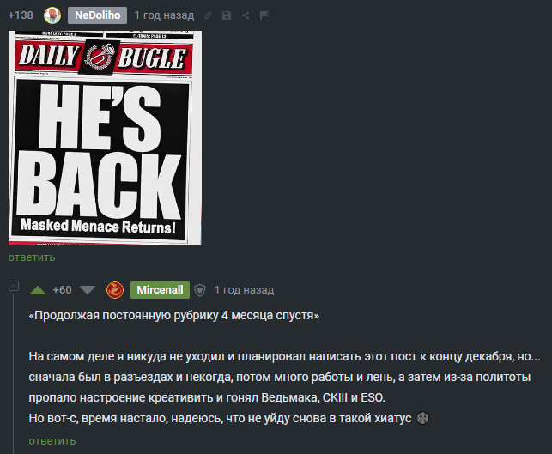Image resolution: width=552 pixels, height=454 pixels.
Task: Reply to NeDoliho's comment via ответить
Action: click(x=32, y=257)
